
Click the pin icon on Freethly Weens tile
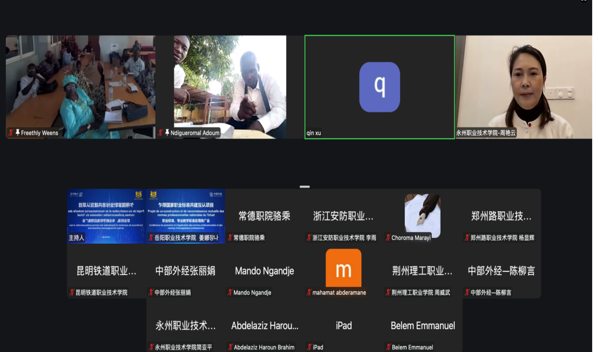tap(18, 132)
